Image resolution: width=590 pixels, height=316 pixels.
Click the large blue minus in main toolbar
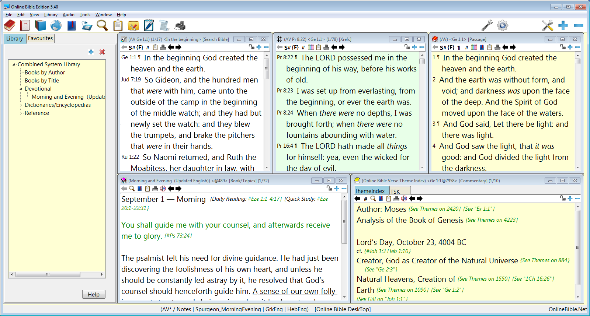pos(579,25)
